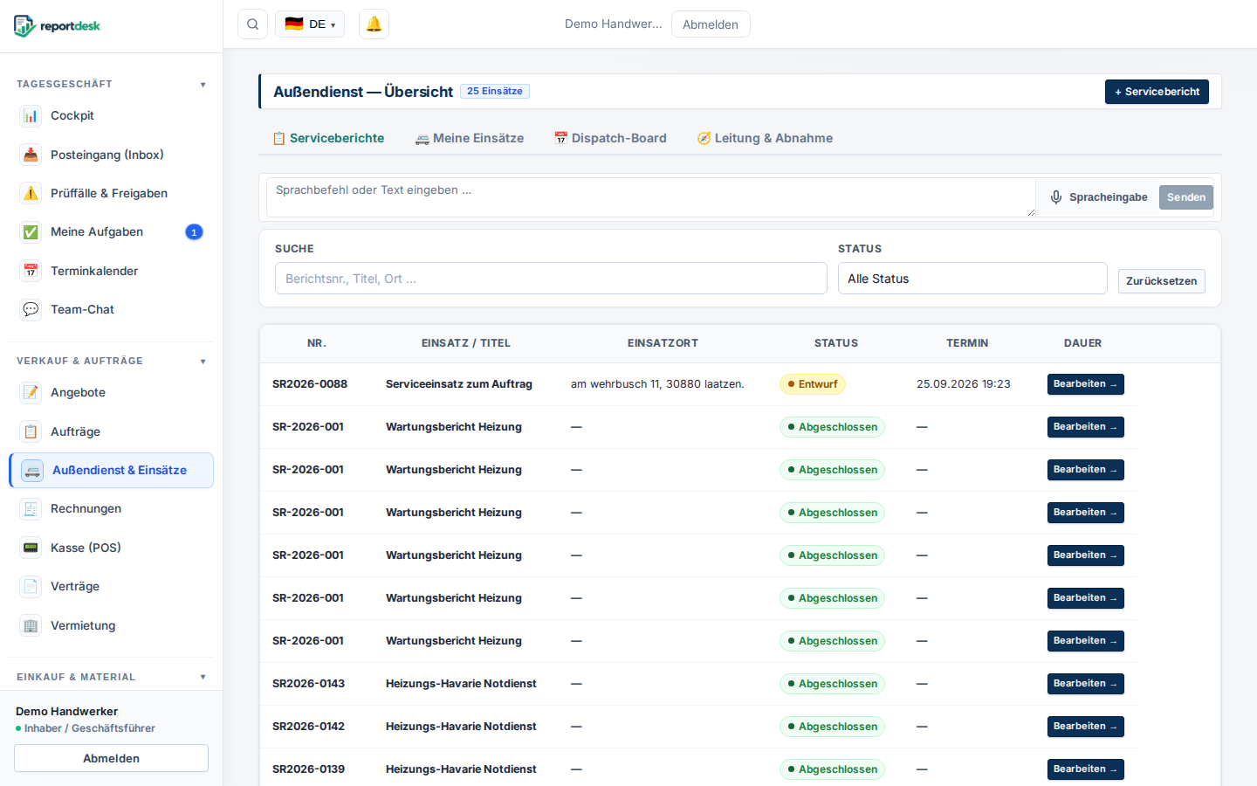1257x786 pixels.
Task: Click the date 25.09.2026 19:23
Action: (964, 384)
